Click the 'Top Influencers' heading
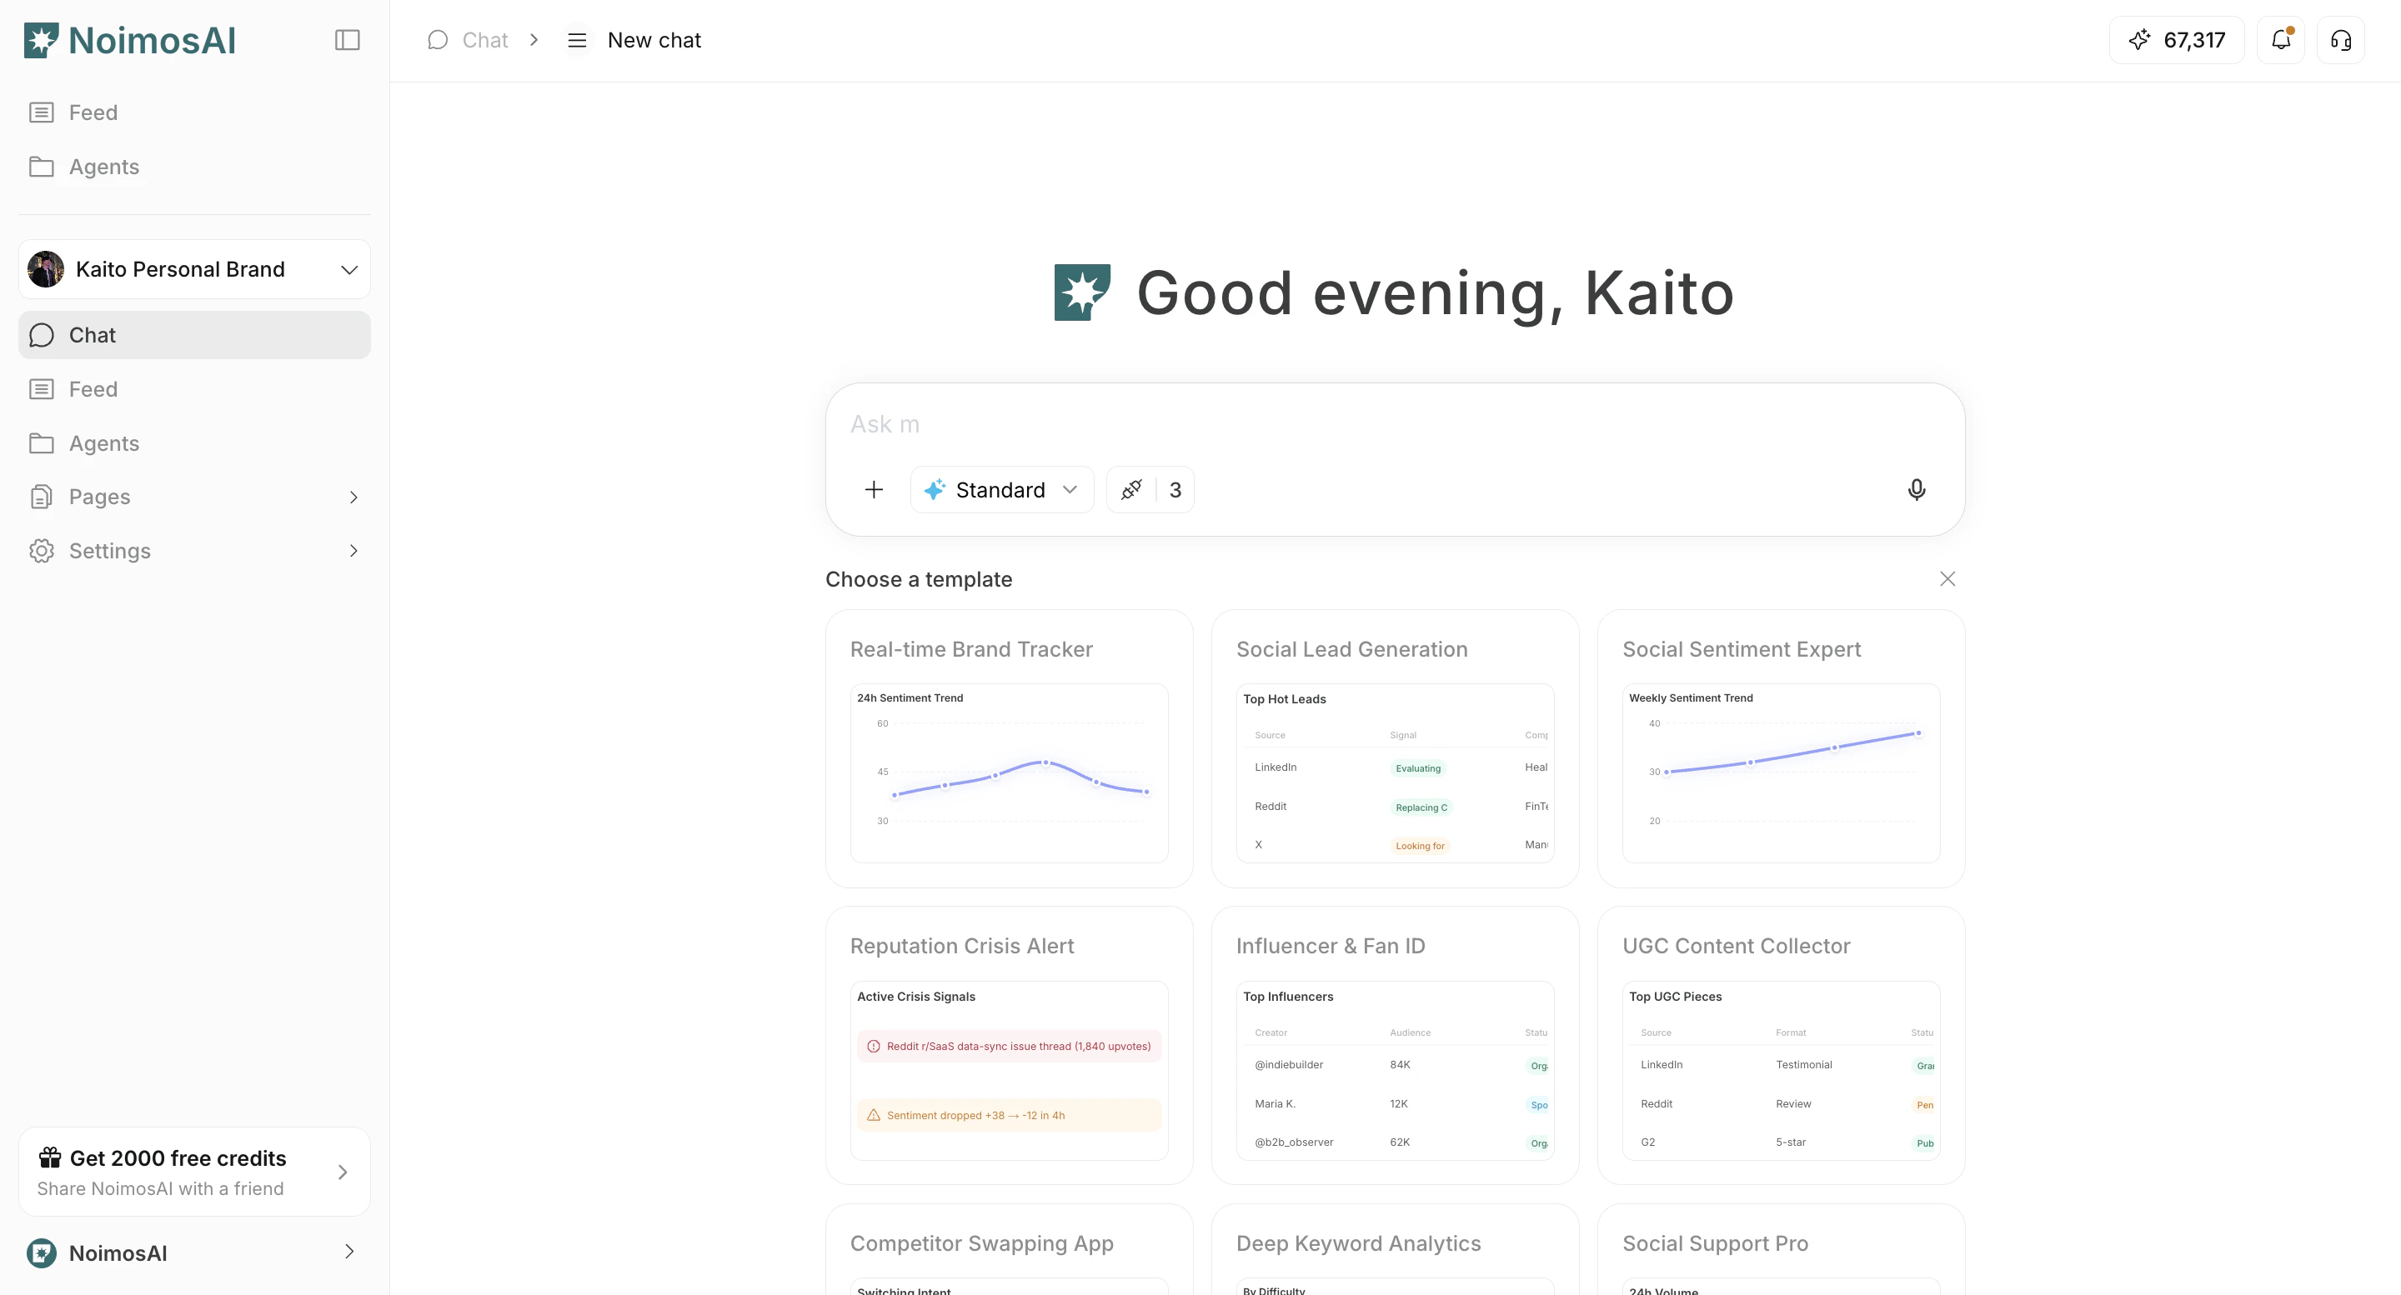 coord(1288,997)
